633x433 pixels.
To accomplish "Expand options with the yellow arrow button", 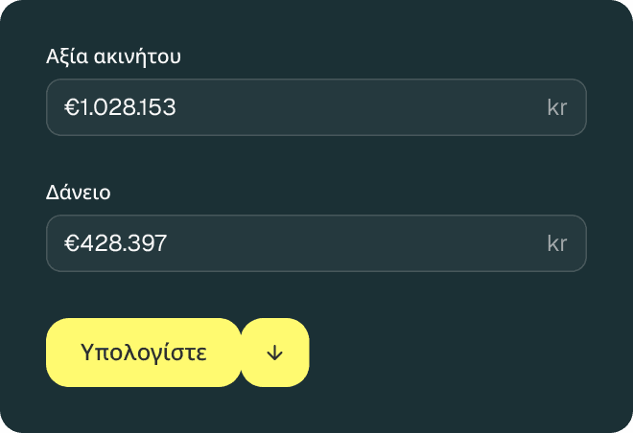I will click(x=275, y=353).
